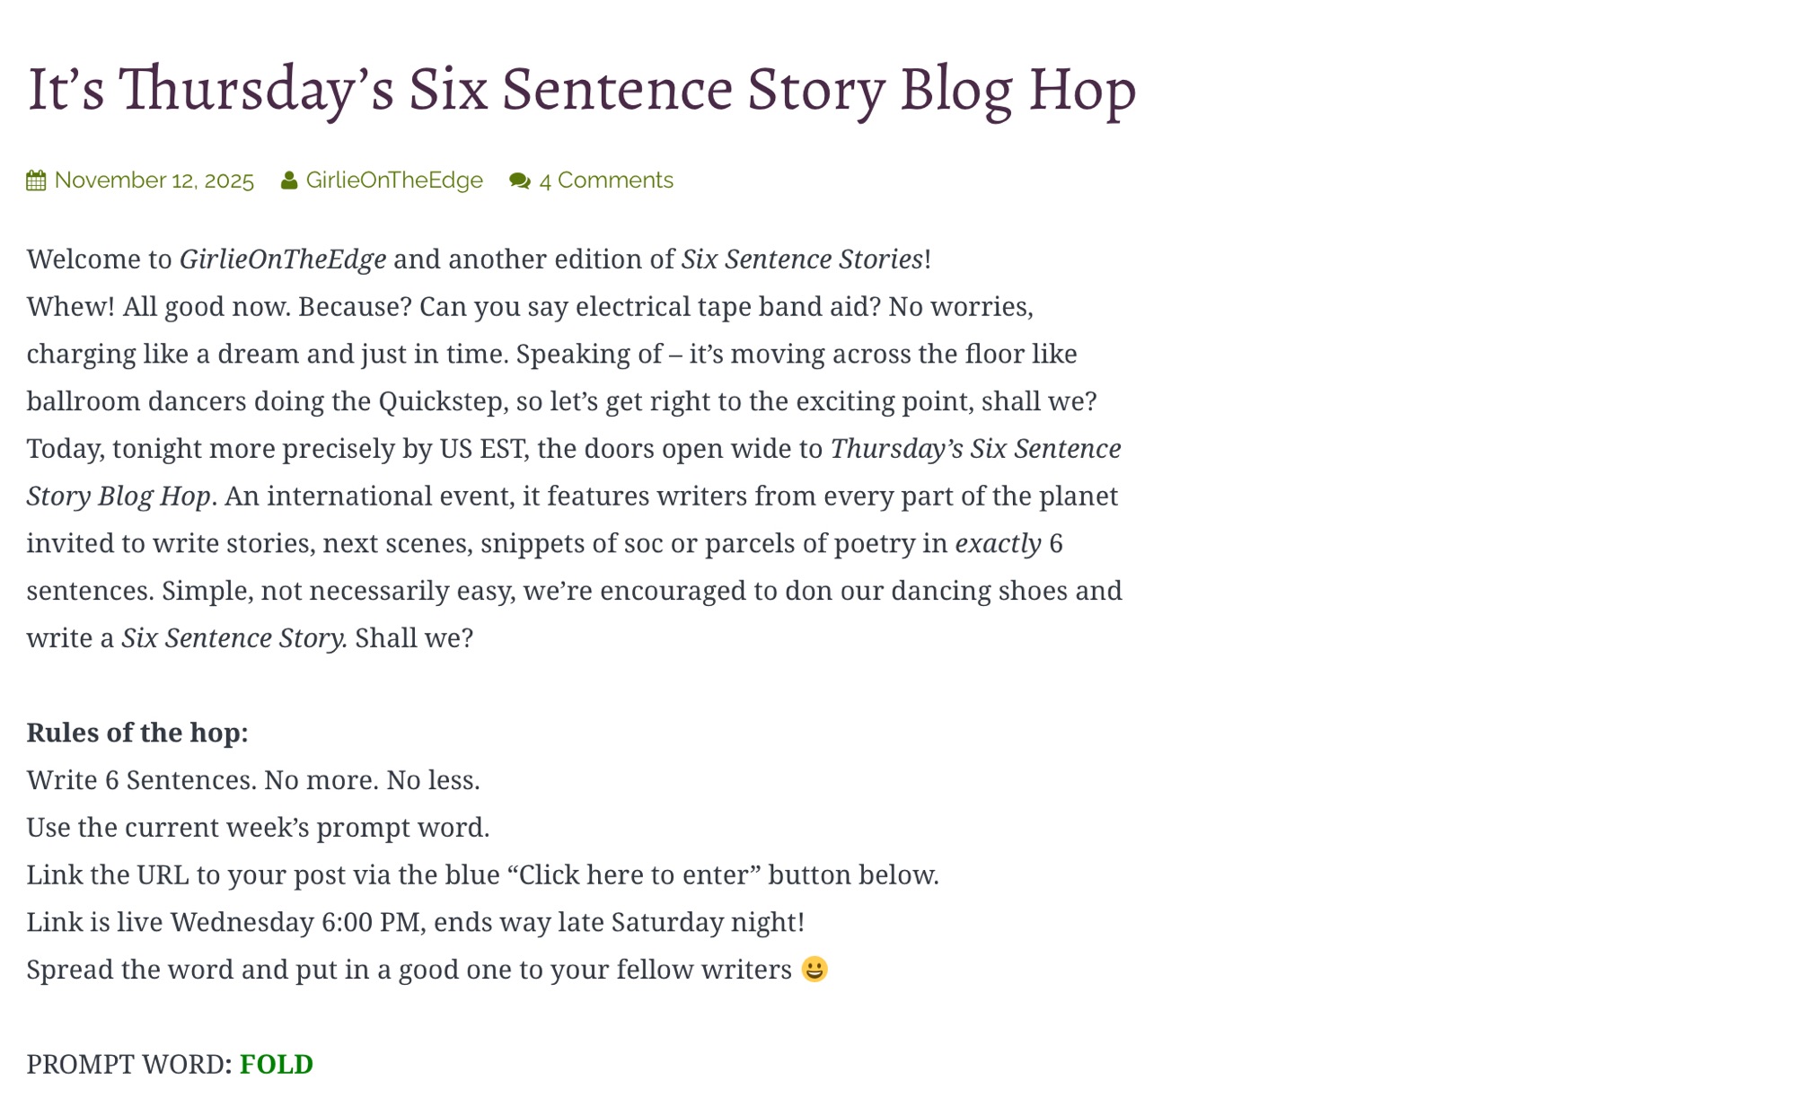1796x1098 pixels.
Task: Click the speech bubbles comments icon
Action: (520, 180)
